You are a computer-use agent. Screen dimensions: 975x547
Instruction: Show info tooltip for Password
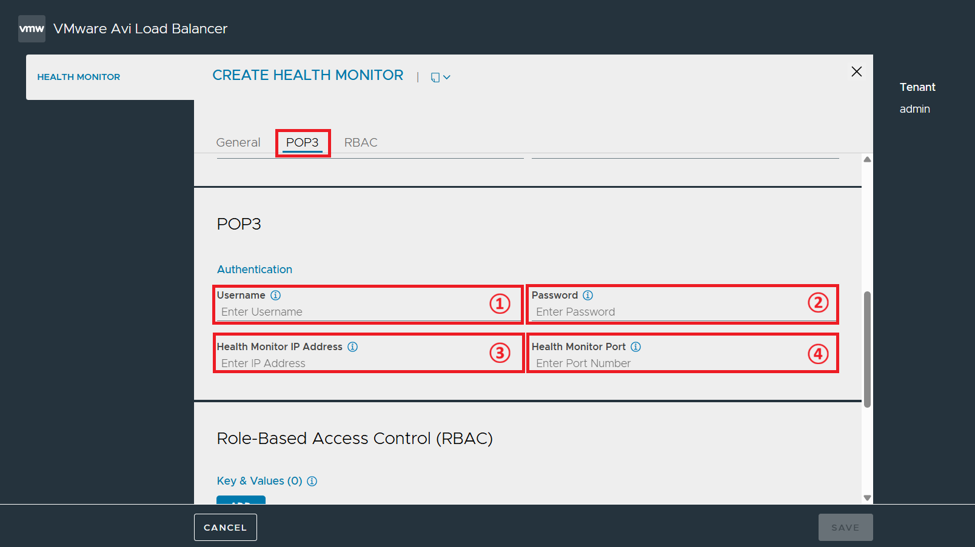click(588, 295)
